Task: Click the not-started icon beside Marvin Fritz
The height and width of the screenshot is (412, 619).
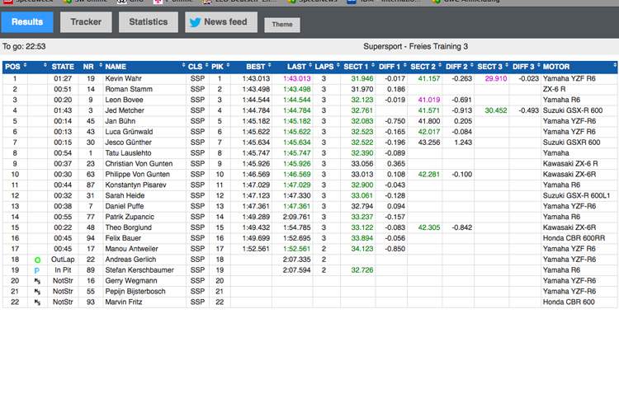Action: (37, 302)
